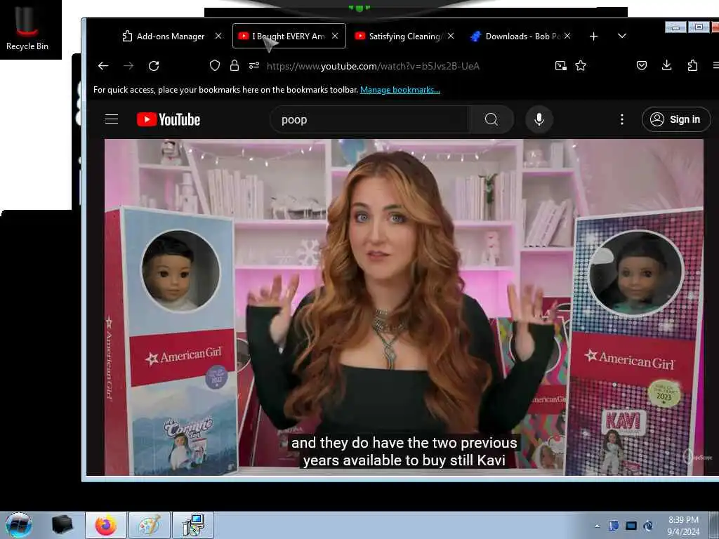The image size is (719, 539).
Task: Show the Firefox downloads panel
Action: (x=667, y=65)
